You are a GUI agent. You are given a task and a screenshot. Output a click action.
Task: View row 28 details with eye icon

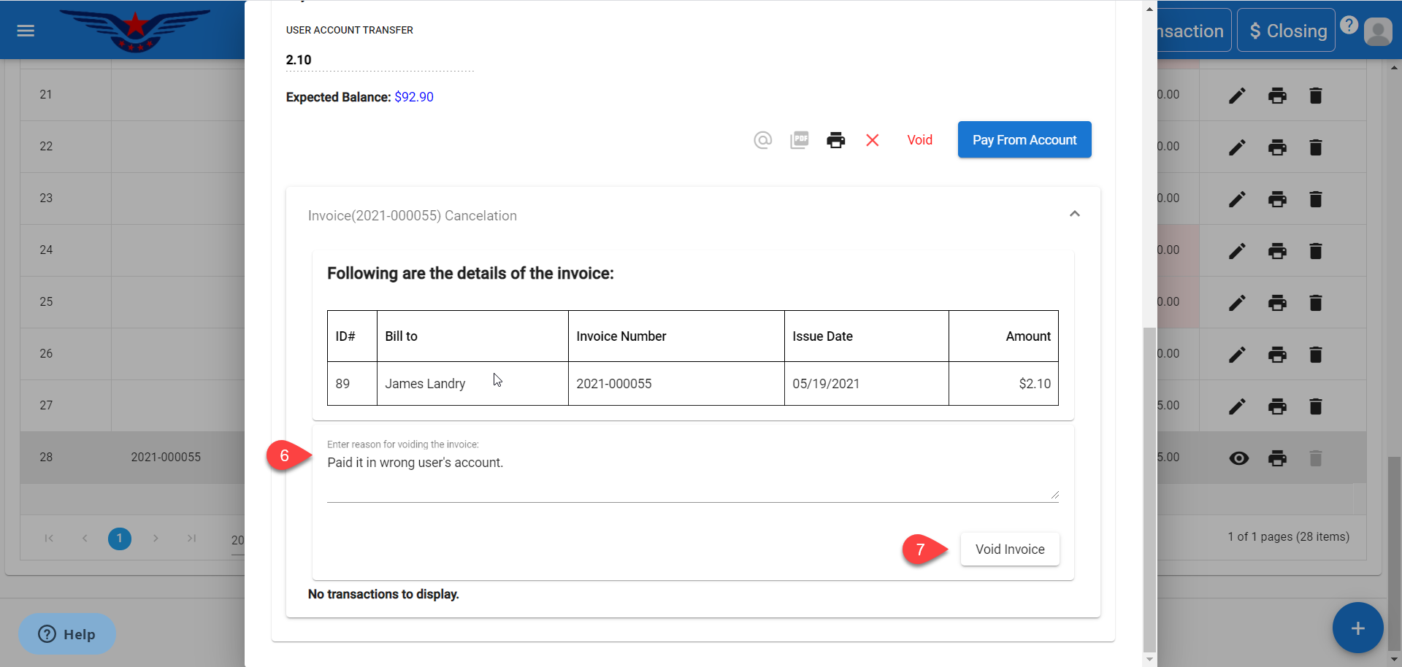[1238, 458]
